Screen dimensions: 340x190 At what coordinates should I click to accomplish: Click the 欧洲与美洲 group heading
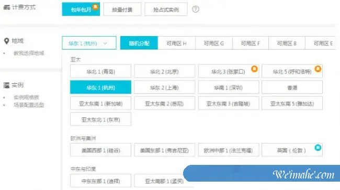click(83, 138)
